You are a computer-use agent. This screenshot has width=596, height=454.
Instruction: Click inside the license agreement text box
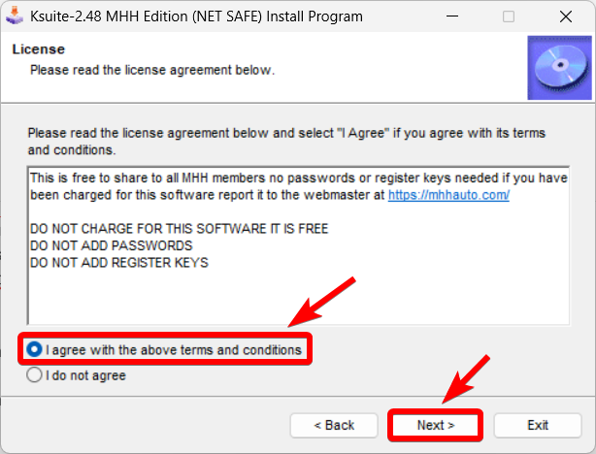tap(291, 291)
